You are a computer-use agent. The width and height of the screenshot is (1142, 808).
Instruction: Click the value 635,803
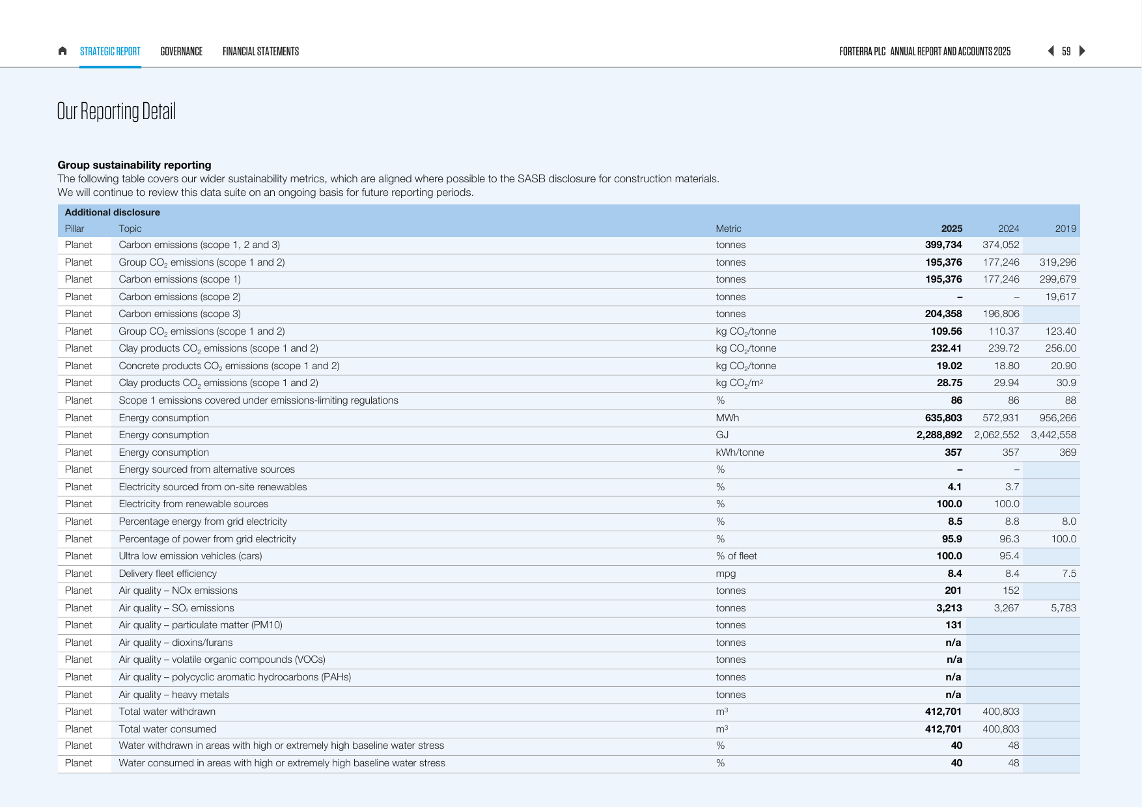943,418
